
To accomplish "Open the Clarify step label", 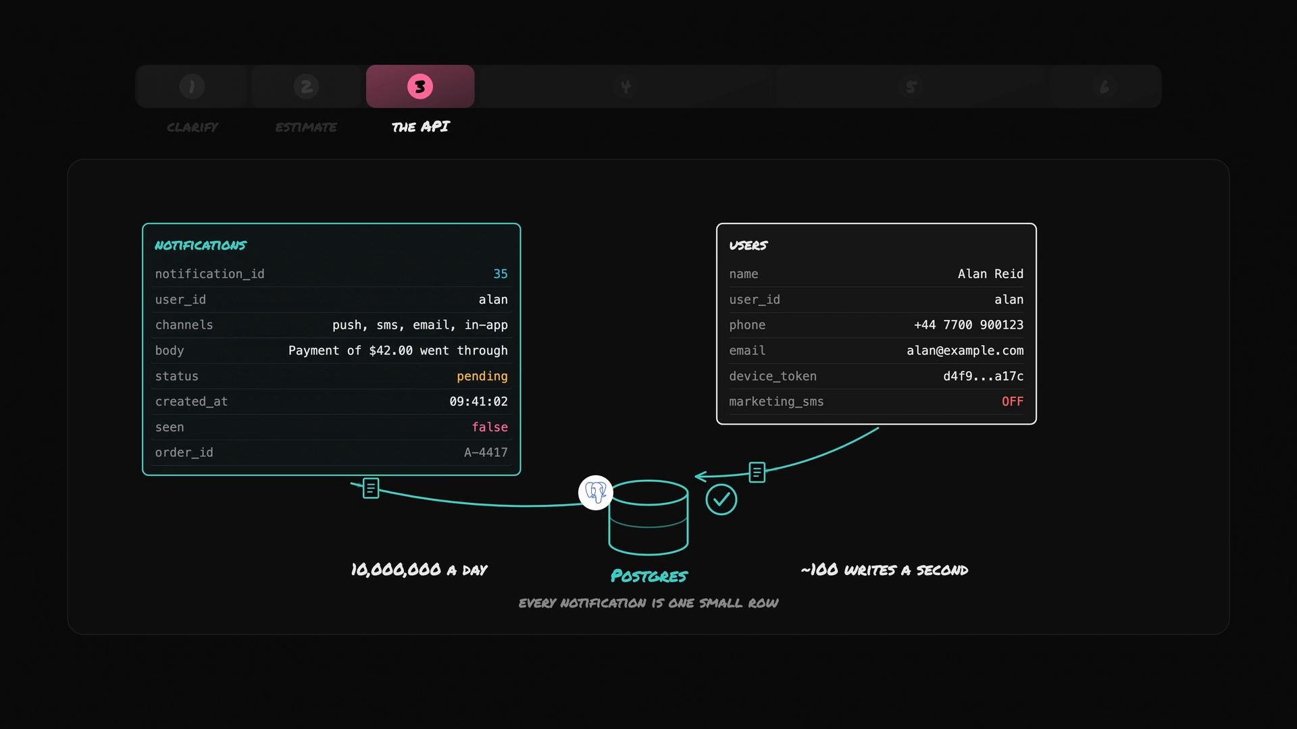I will point(193,127).
